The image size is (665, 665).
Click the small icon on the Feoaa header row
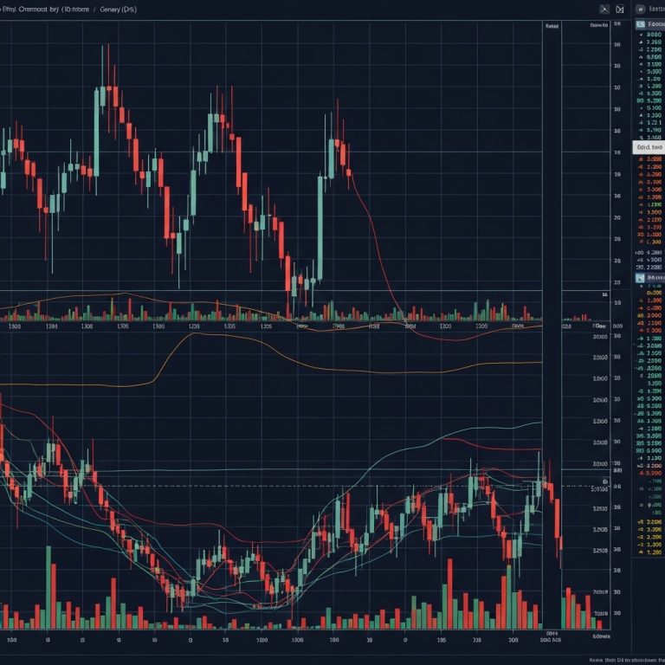[x=640, y=26]
